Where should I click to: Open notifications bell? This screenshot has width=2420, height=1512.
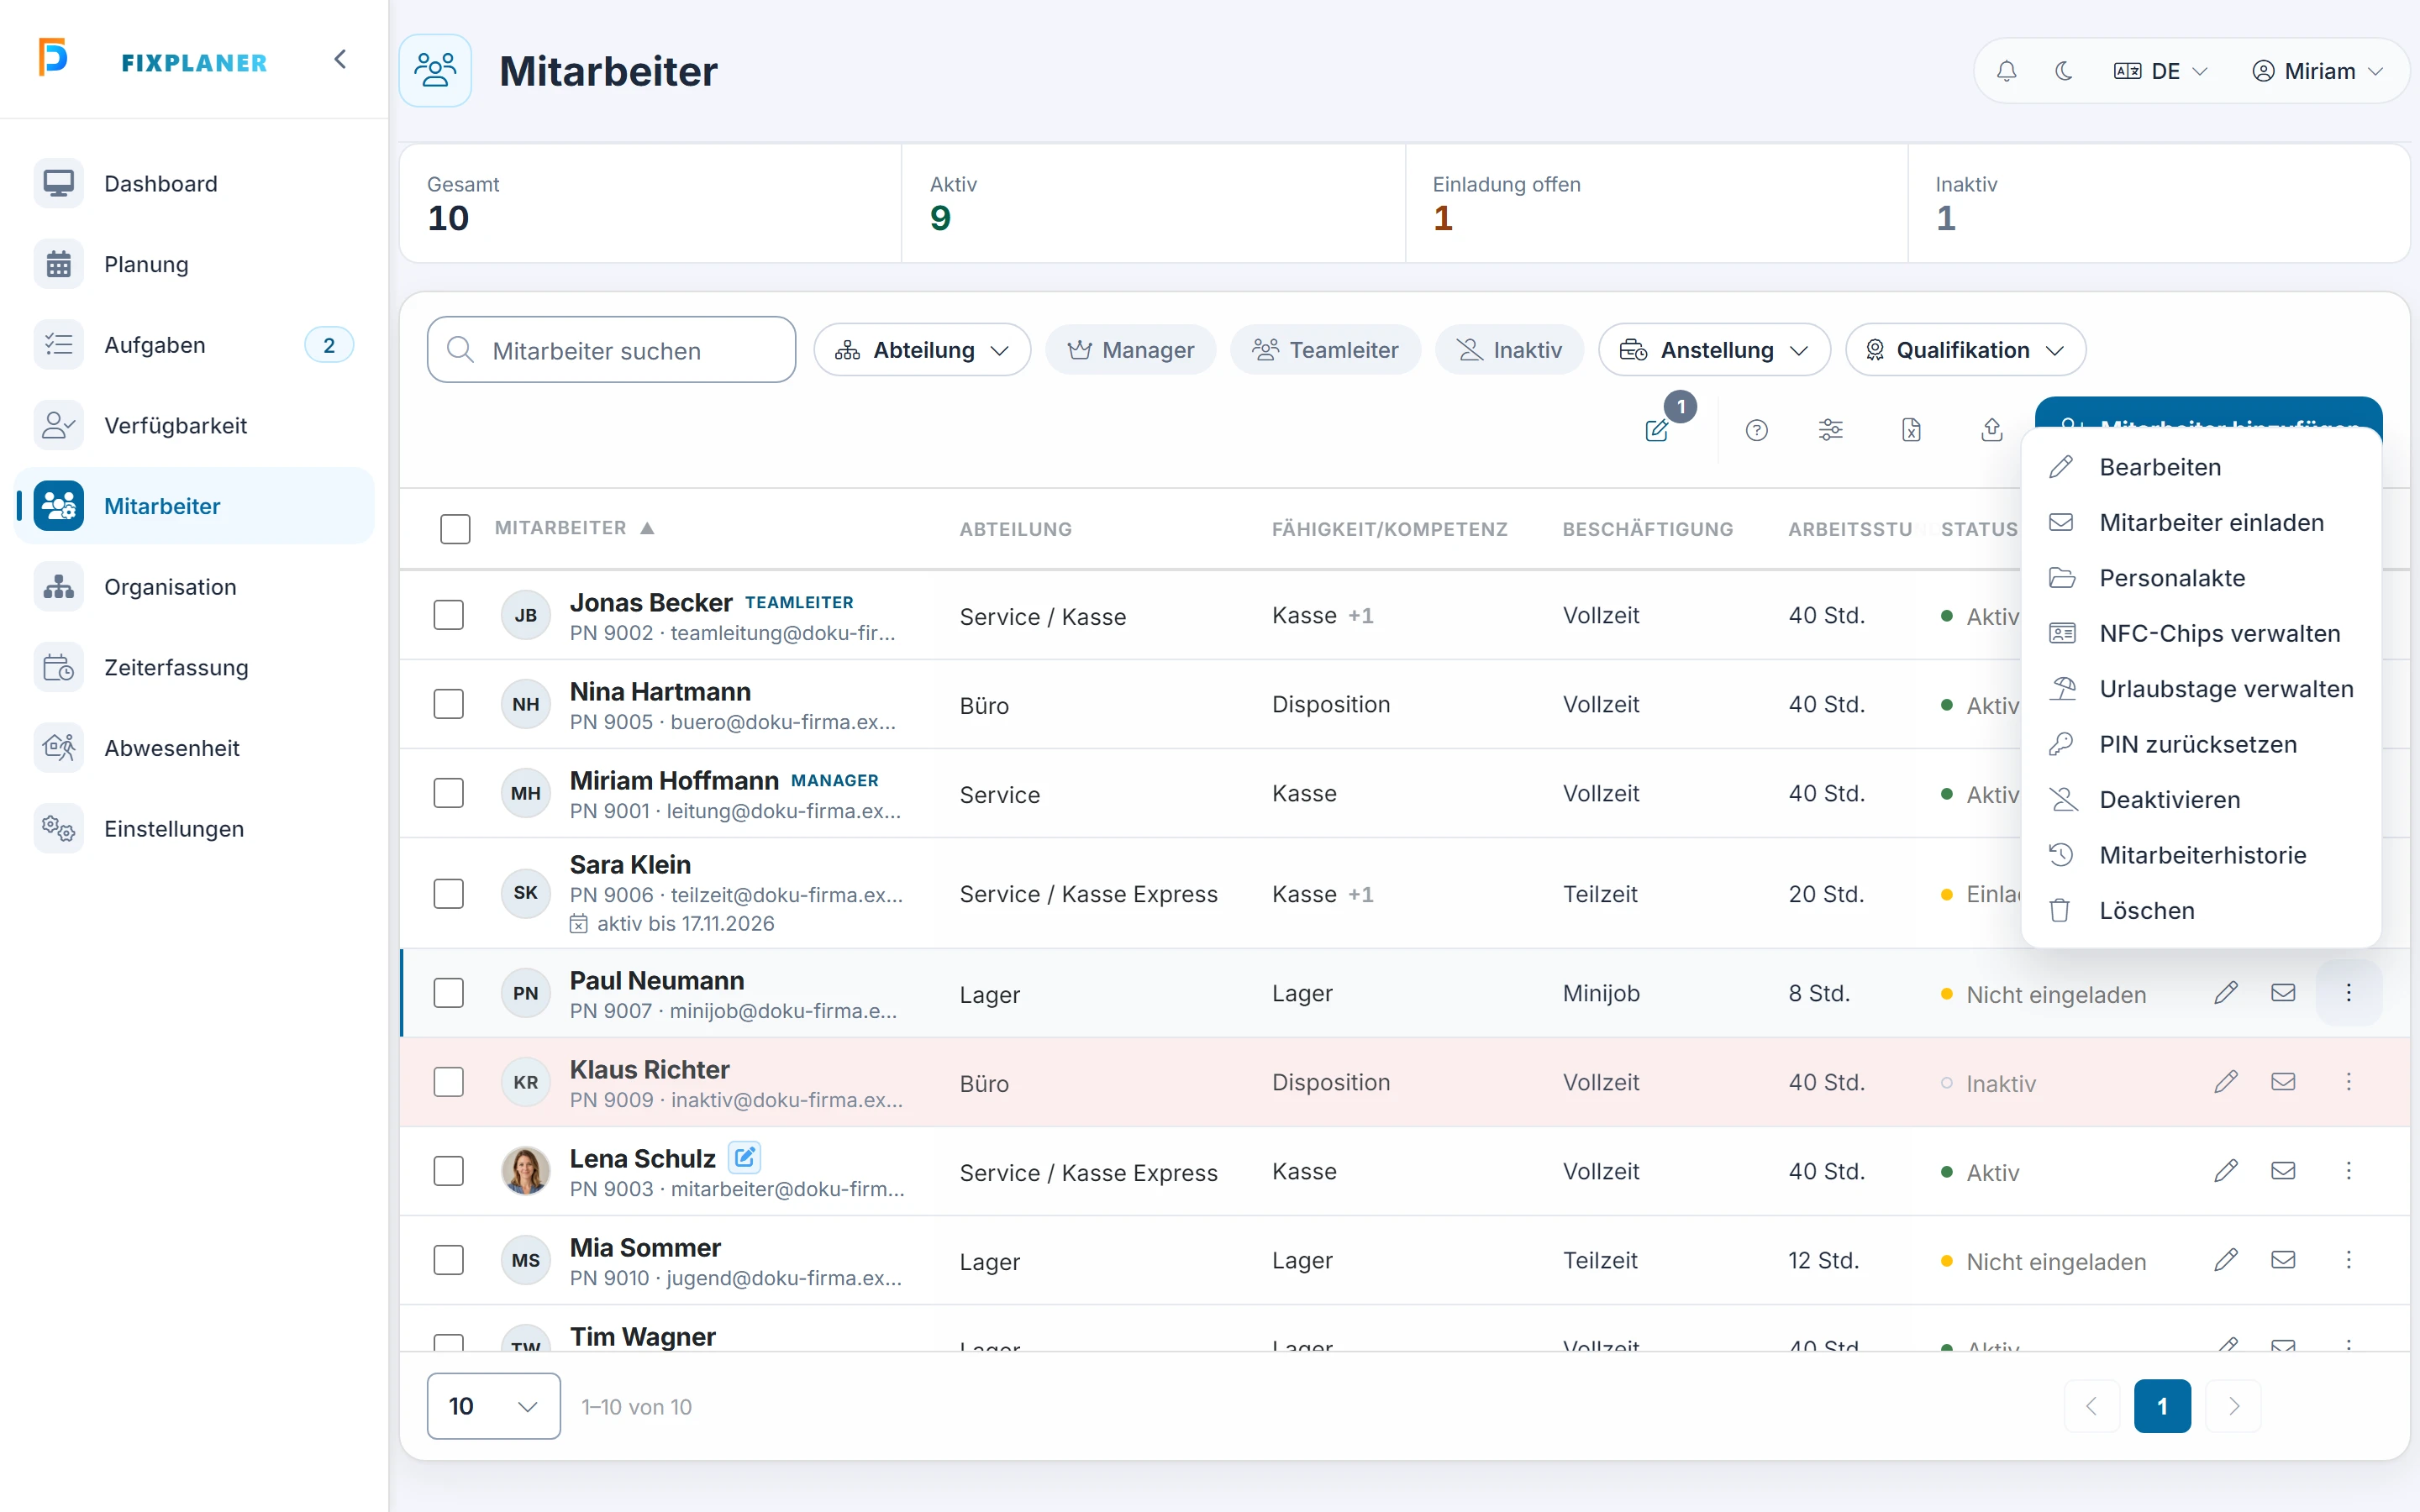[x=2006, y=71]
